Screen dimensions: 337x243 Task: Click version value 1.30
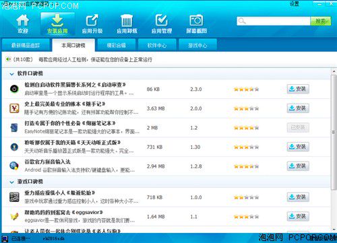click(x=195, y=147)
